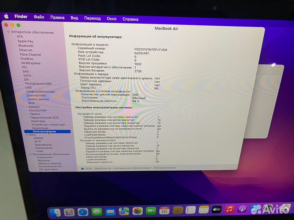
Task: Select SATA in the sidebar
Action: pos(27,76)
